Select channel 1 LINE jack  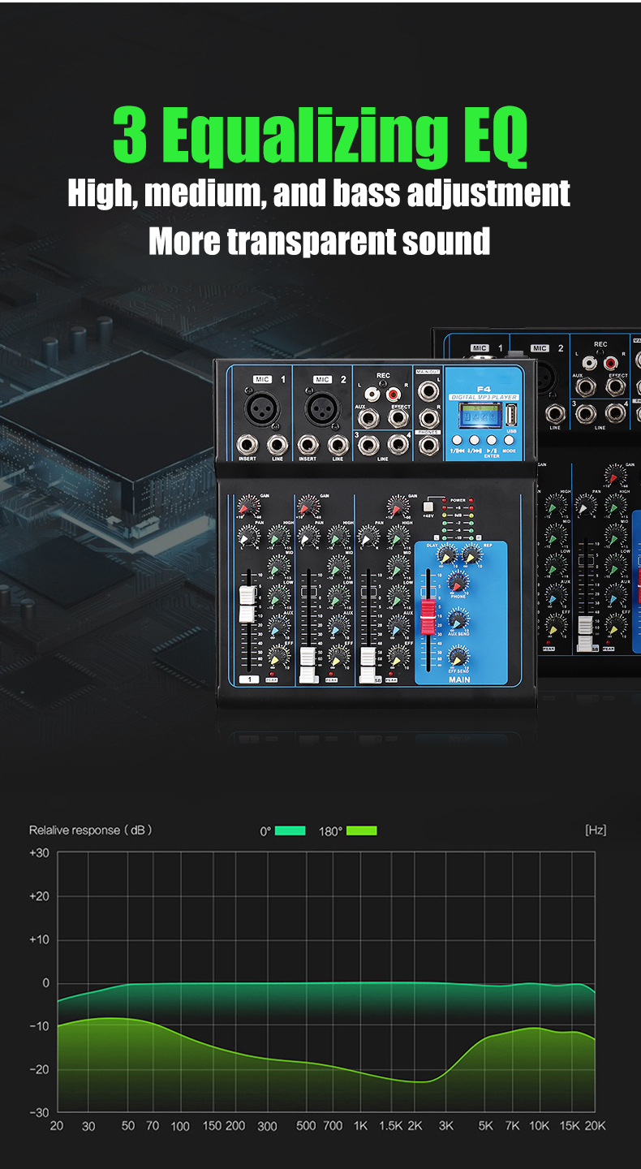click(x=277, y=445)
